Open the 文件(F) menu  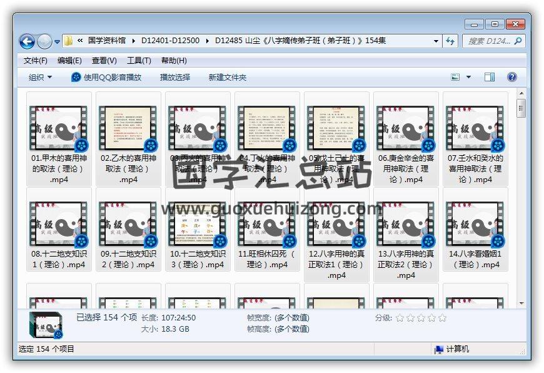tap(36, 61)
